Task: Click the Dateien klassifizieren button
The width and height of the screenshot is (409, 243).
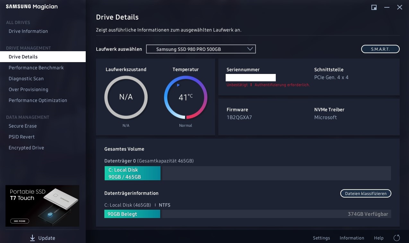Action: coord(365,193)
